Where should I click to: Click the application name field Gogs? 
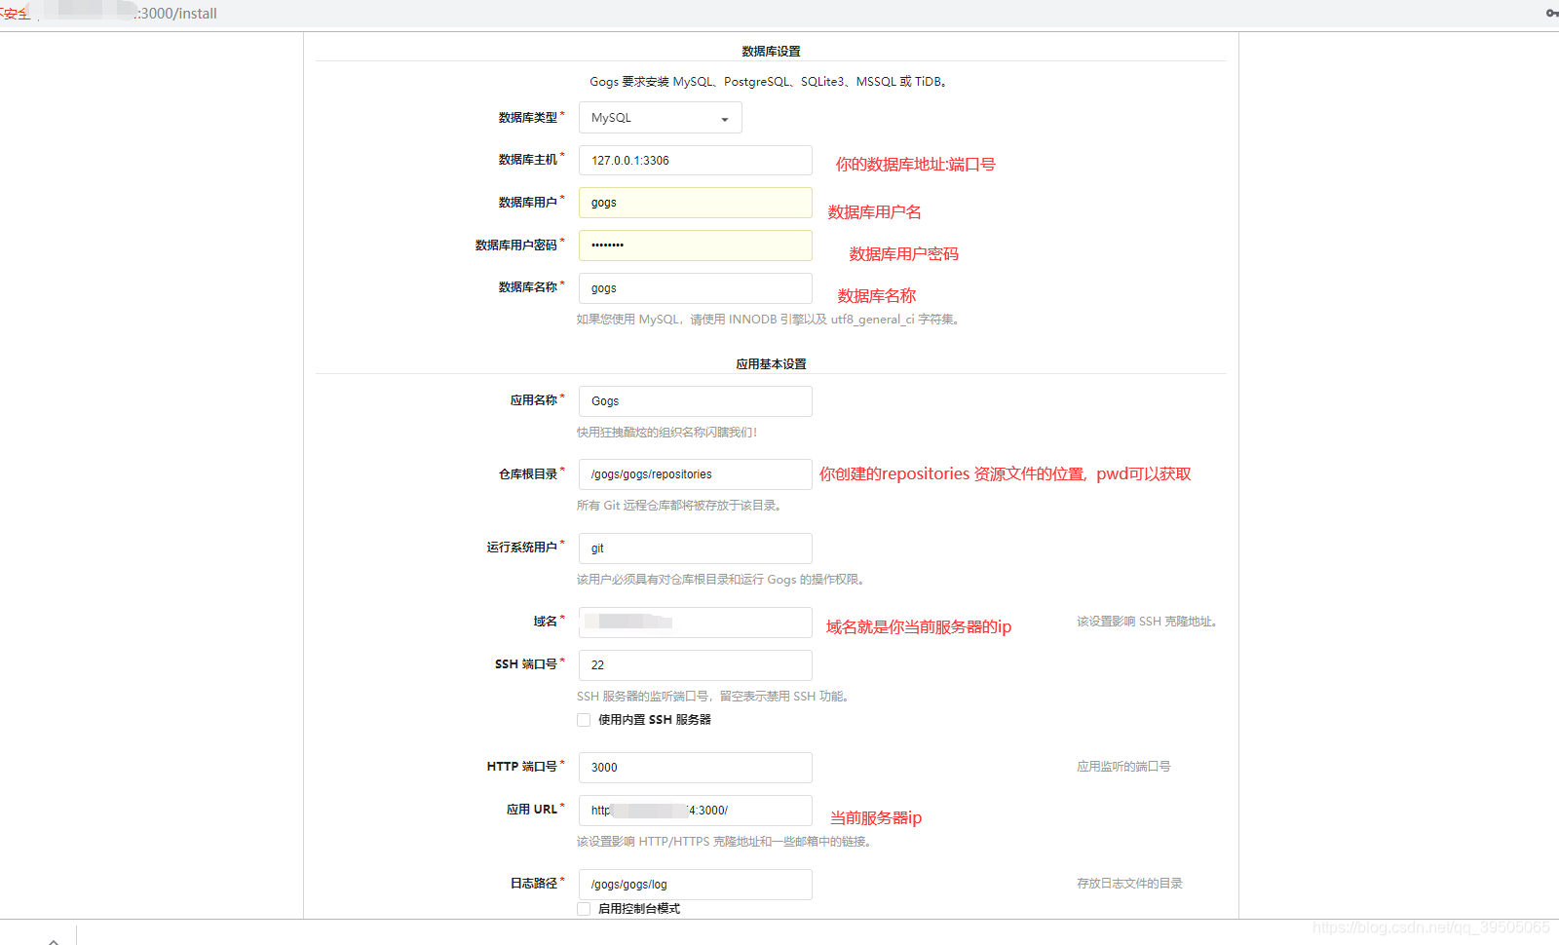[695, 401]
